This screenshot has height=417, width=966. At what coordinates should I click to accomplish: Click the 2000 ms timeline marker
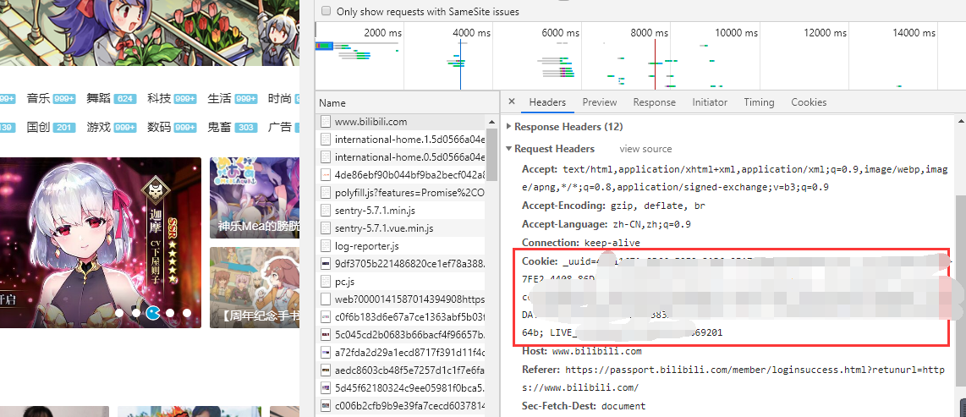(x=382, y=33)
